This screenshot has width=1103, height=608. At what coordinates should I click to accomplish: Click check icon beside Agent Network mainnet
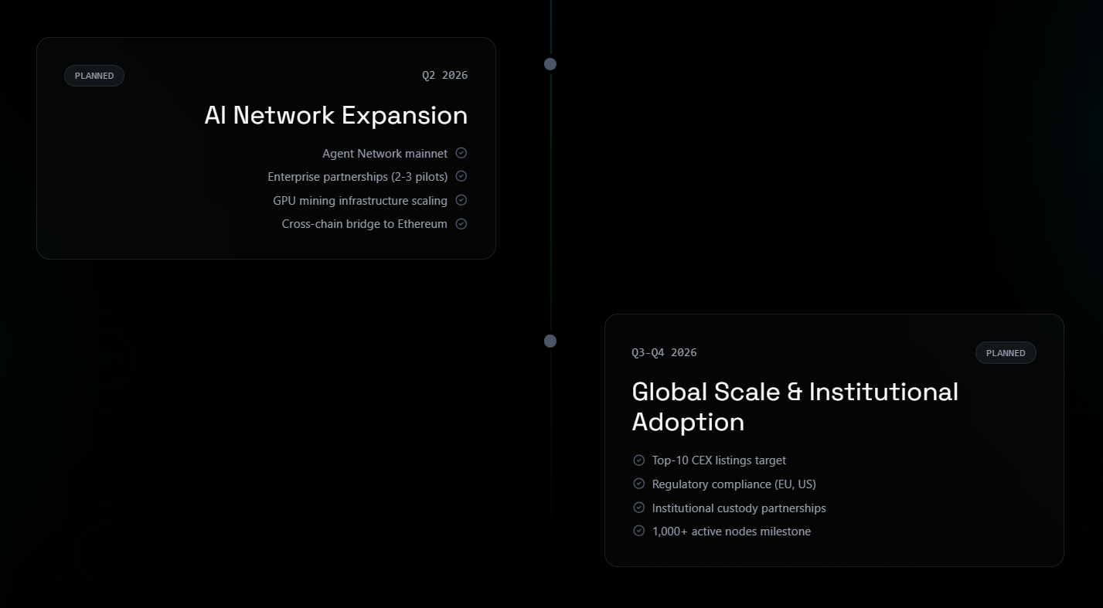461,153
